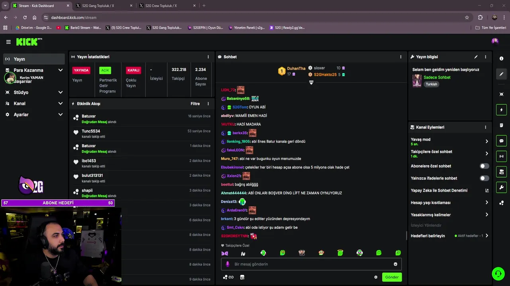
Task: Open Hesap yaşı kısıtlaması arrow
Action: point(486,203)
